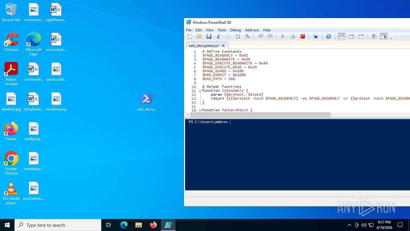The image size is (410, 231).
Task: Open the Help menu
Action: coord(267,30)
